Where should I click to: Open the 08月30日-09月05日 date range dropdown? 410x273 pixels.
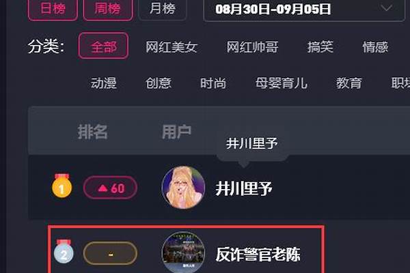point(304,10)
